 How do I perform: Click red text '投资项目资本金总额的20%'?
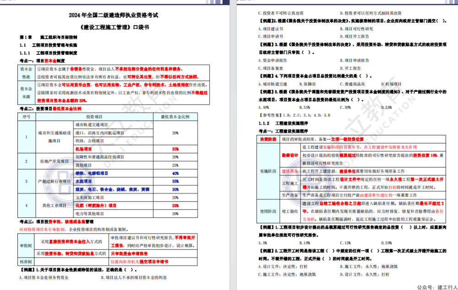(62, 101)
